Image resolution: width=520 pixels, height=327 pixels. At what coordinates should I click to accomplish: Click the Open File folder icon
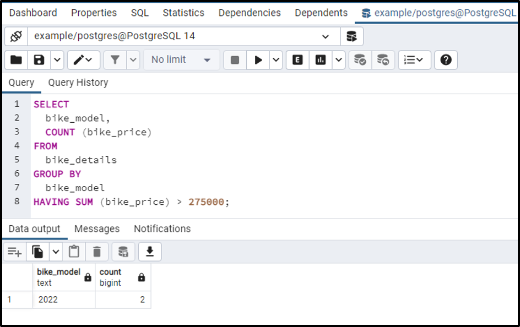pos(16,60)
